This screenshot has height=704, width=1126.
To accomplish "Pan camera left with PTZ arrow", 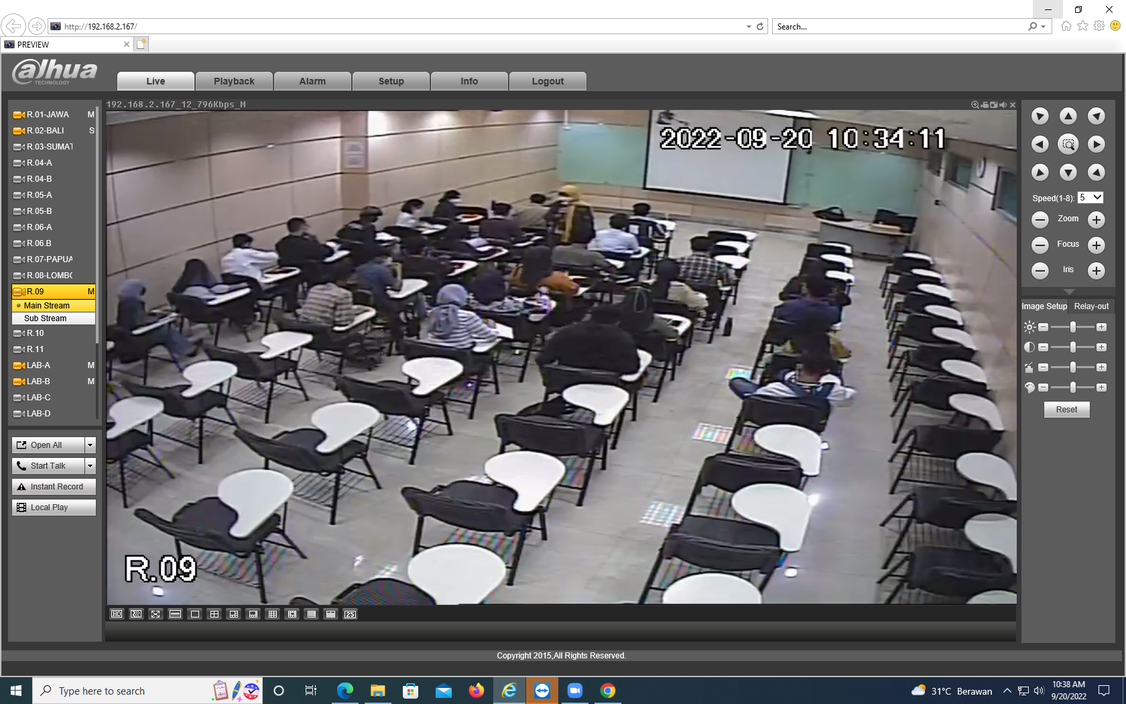I will (x=1040, y=144).
